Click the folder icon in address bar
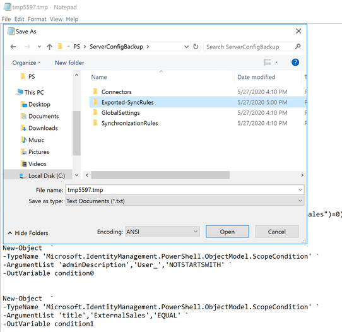Image resolution: width=342 pixels, height=332 pixels. pyautogui.click(x=60, y=47)
